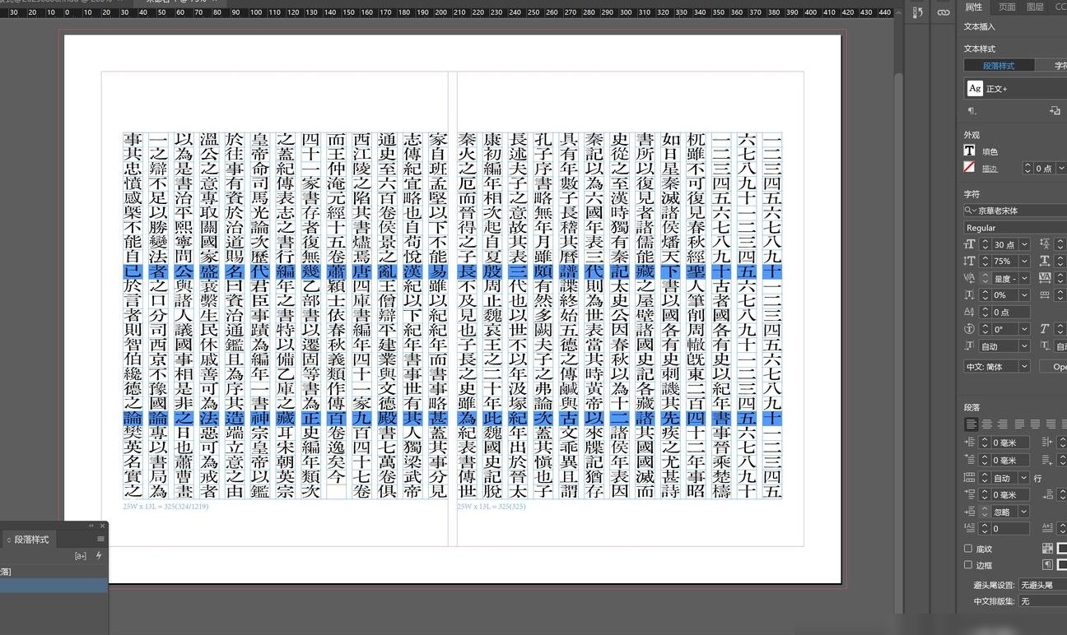Click the 自动 line count field before 行

click(x=1005, y=478)
